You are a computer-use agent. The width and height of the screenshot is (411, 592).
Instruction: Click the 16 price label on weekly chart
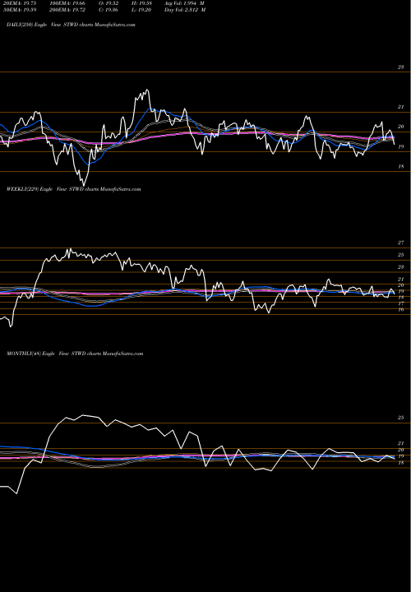pyautogui.click(x=401, y=310)
